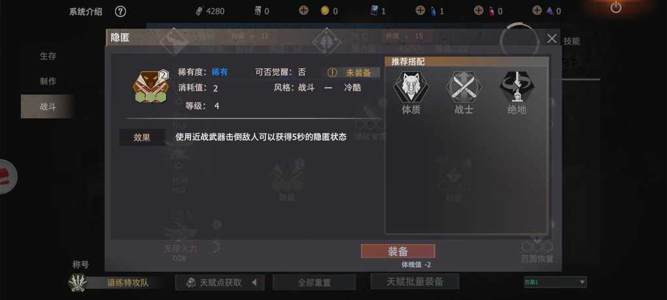This screenshot has height=300, width=667.
Task: Select the 绝地 recommended talent icon
Action: (x=517, y=86)
